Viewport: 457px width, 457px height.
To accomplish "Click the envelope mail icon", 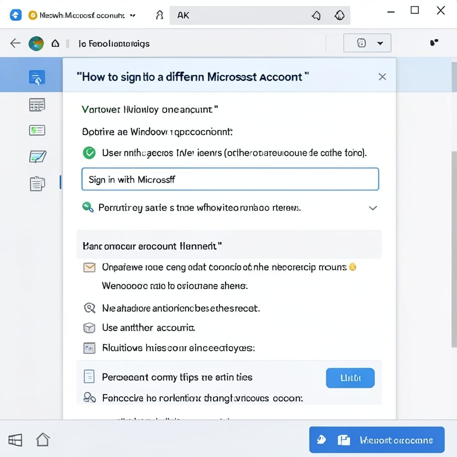I will pos(89,267).
